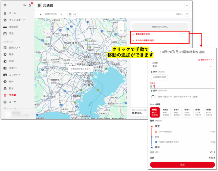Click 新宿 transfer station in route
Viewport: 218px width, 171px height.
tap(157, 137)
